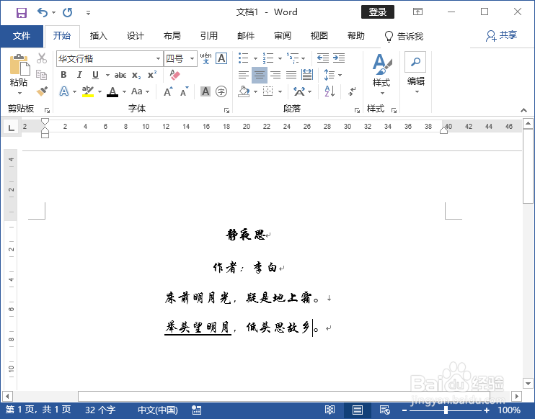Increase font size with grow font icon
Viewport: 535px width, 419px height.
click(168, 91)
